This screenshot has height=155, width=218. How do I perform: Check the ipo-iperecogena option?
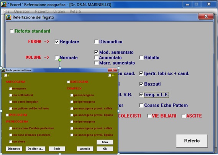point(72,102)
